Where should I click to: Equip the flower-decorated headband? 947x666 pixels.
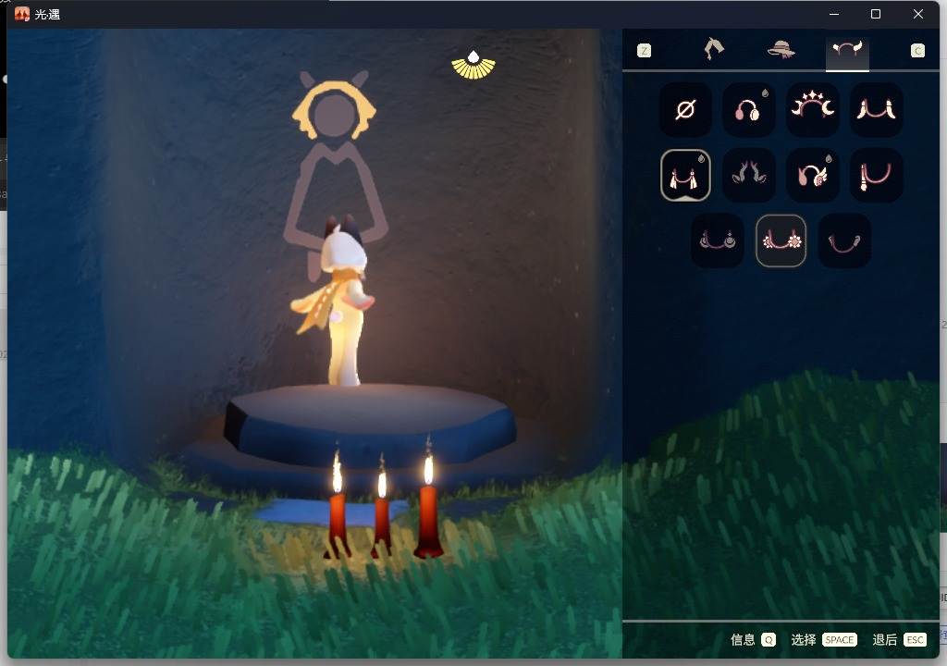[x=781, y=240]
